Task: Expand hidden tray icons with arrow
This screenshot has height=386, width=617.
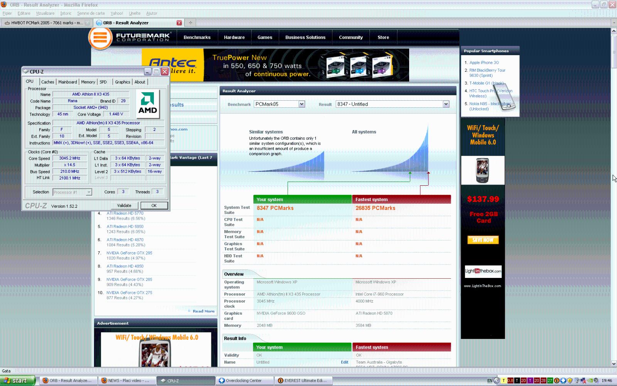Action: [x=497, y=381]
